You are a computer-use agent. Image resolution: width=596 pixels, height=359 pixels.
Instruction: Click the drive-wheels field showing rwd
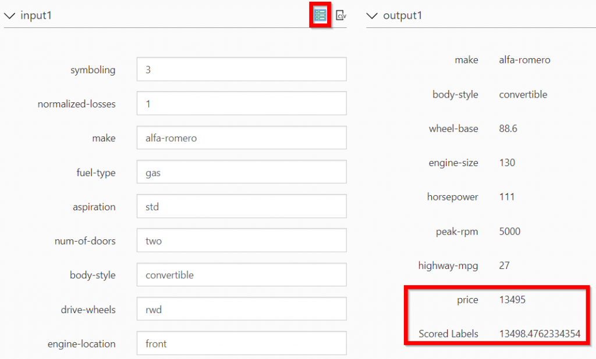click(x=242, y=309)
